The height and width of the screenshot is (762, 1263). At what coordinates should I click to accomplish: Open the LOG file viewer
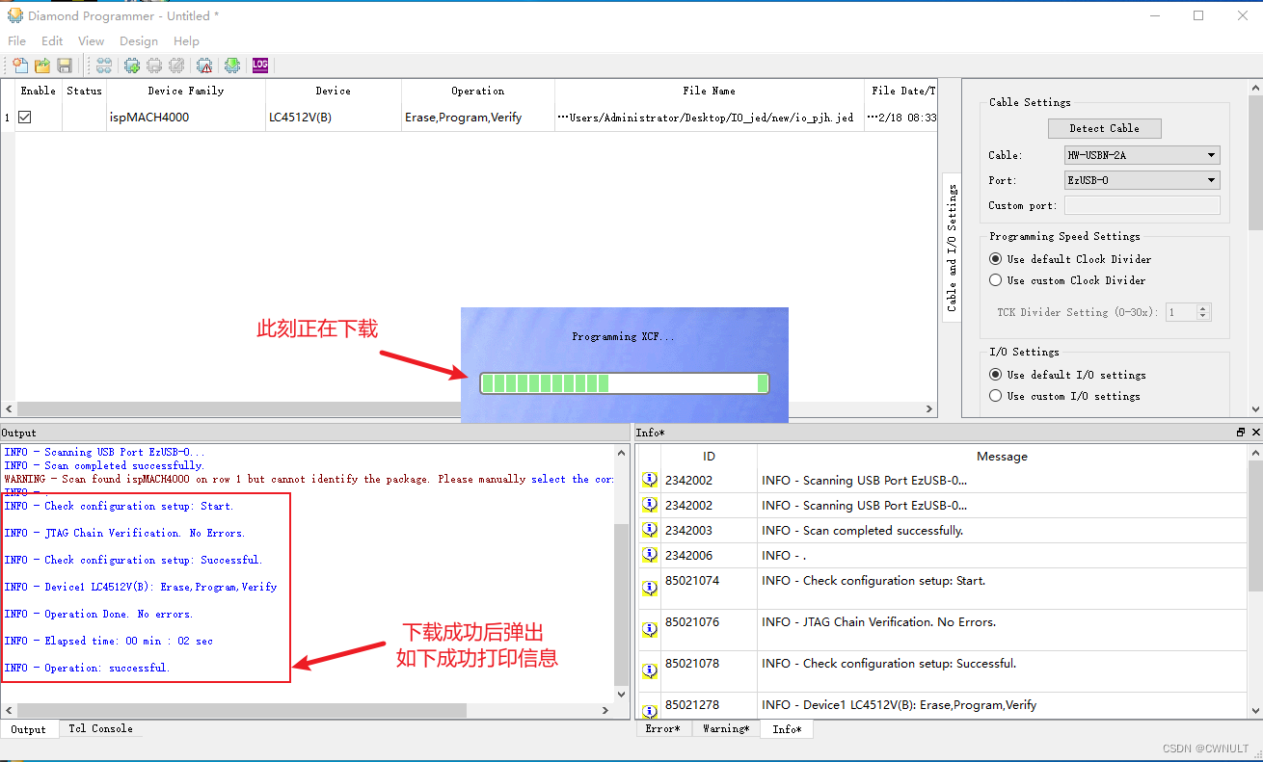260,66
